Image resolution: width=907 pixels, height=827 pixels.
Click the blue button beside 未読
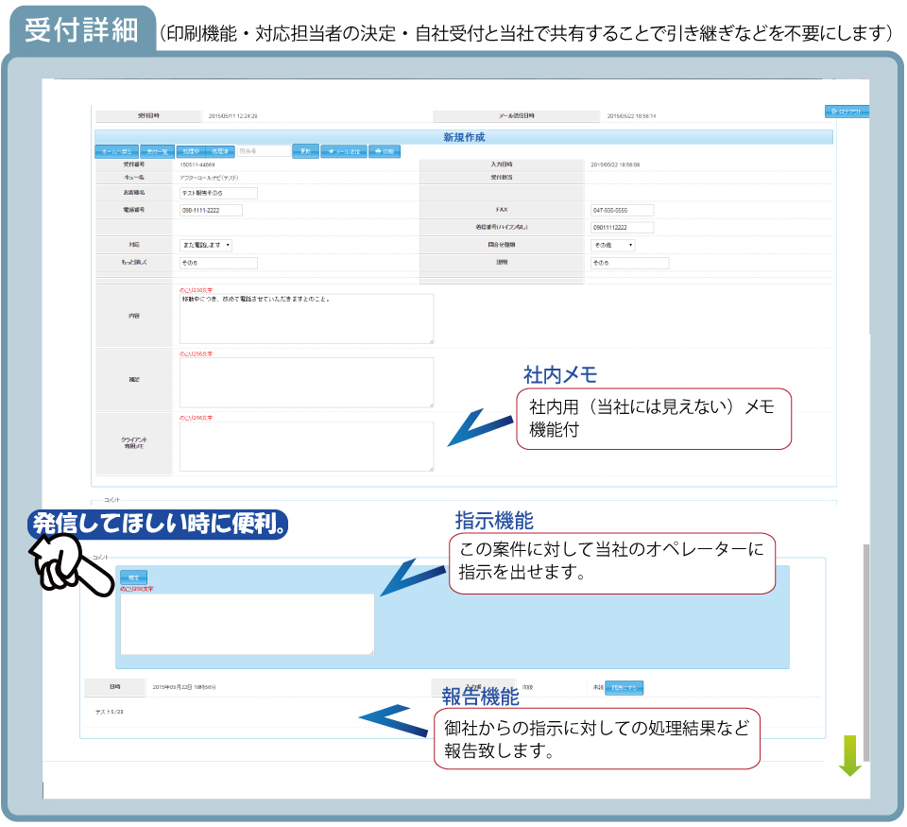pos(625,687)
